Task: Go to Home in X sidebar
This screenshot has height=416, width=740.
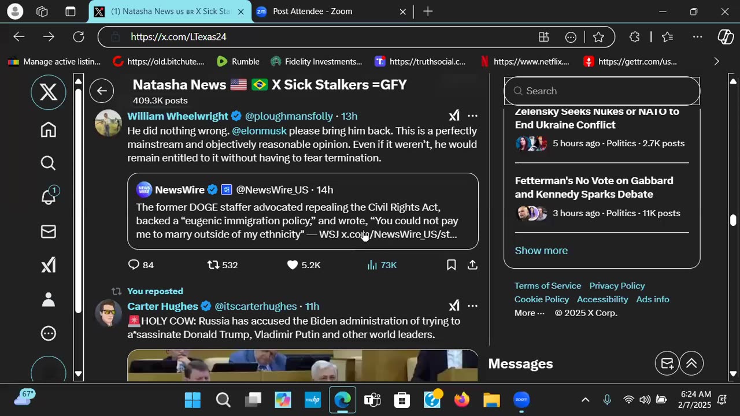Action: [x=49, y=129]
